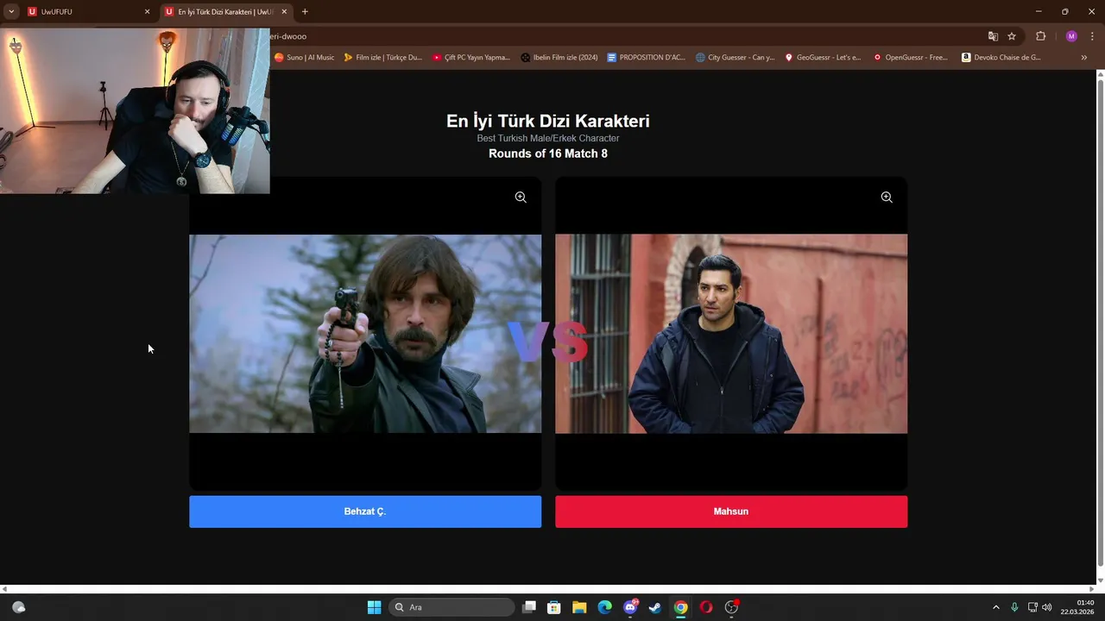Click Best Turkish Male/Erkek Character subtitle

pyautogui.click(x=548, y=138)
